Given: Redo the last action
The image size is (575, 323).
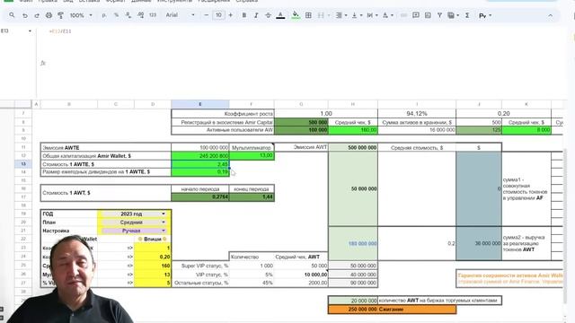Looking at the screenshot, I should [x=37, y=15].
